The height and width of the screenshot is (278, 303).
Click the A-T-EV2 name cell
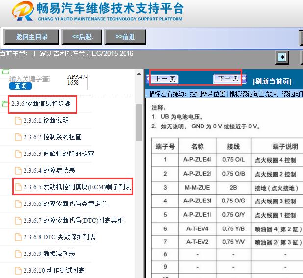pos(197,242)
